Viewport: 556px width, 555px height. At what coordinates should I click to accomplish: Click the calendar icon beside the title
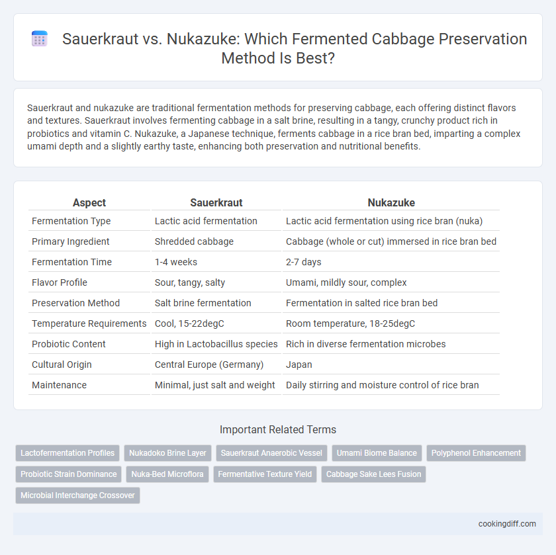coord(39,38)
